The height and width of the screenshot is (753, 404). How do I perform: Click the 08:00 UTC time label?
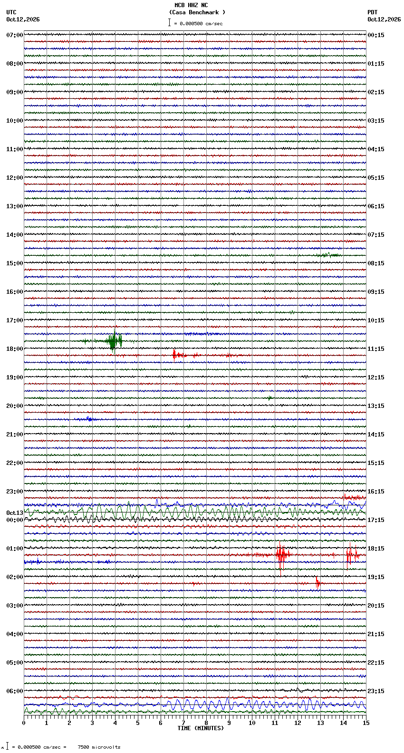point(15,64)
